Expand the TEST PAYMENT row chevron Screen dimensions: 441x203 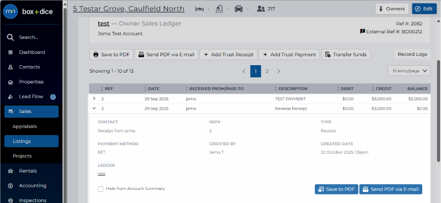pos(94,99)
